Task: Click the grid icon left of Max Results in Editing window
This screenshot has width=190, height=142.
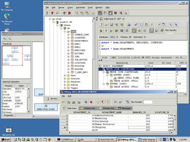Action: click(127, 102)
